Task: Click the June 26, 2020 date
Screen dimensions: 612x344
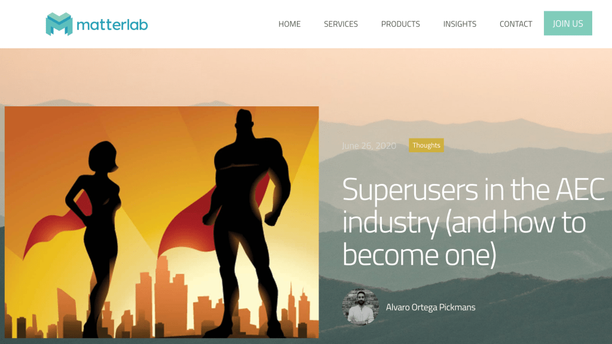Action: 369,146
